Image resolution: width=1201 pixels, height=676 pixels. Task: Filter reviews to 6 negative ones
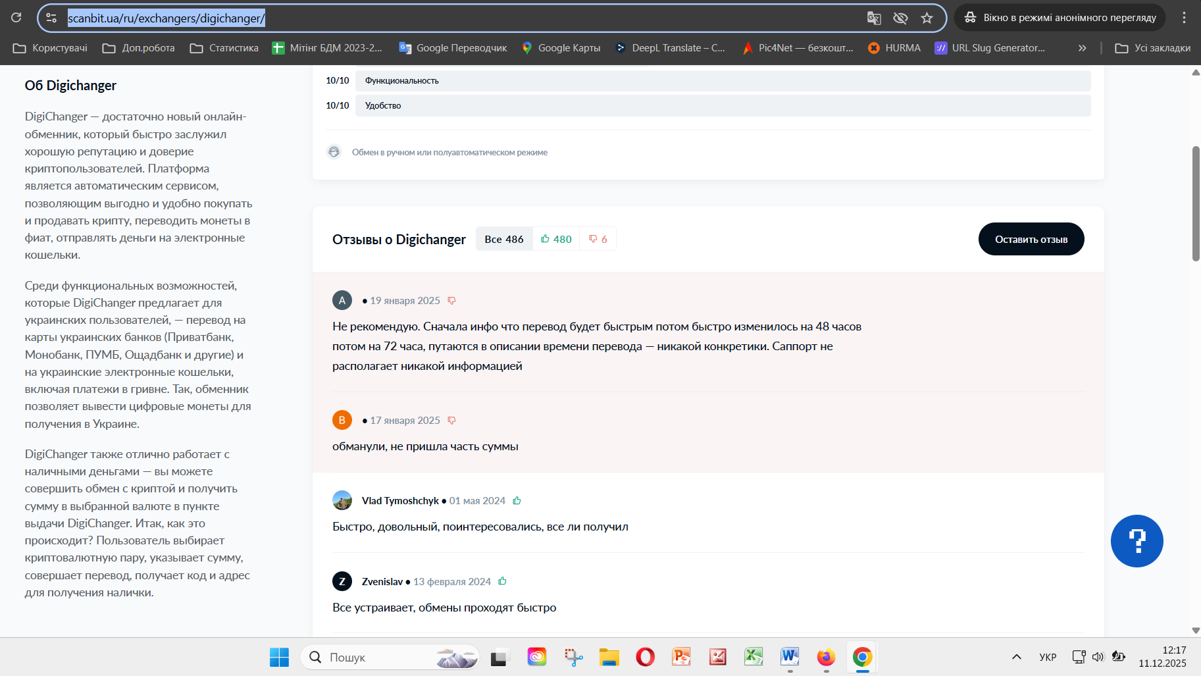pyautogui.click(x=598, y=239)
